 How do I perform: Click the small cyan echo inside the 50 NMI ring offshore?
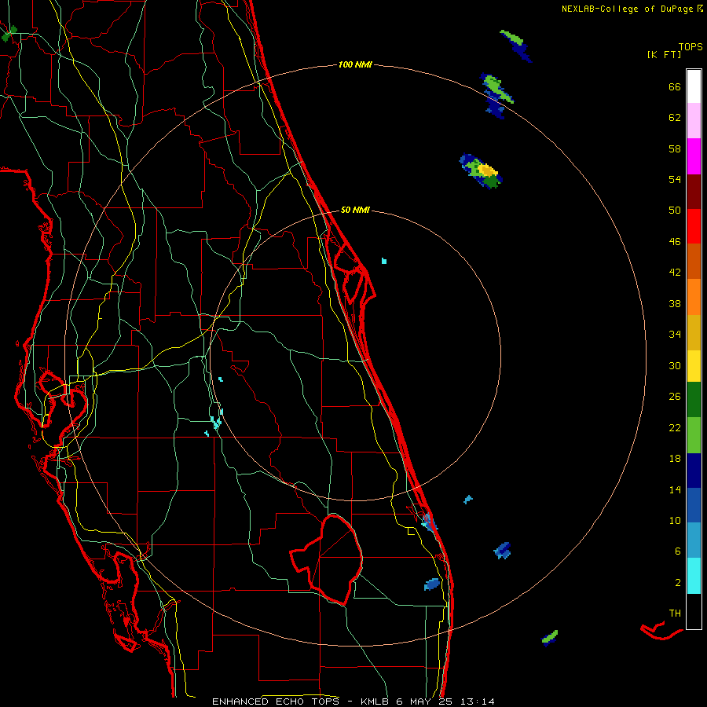tap(383, 261)
